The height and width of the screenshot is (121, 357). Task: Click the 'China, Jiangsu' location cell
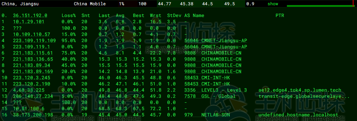tap(20, 4)
